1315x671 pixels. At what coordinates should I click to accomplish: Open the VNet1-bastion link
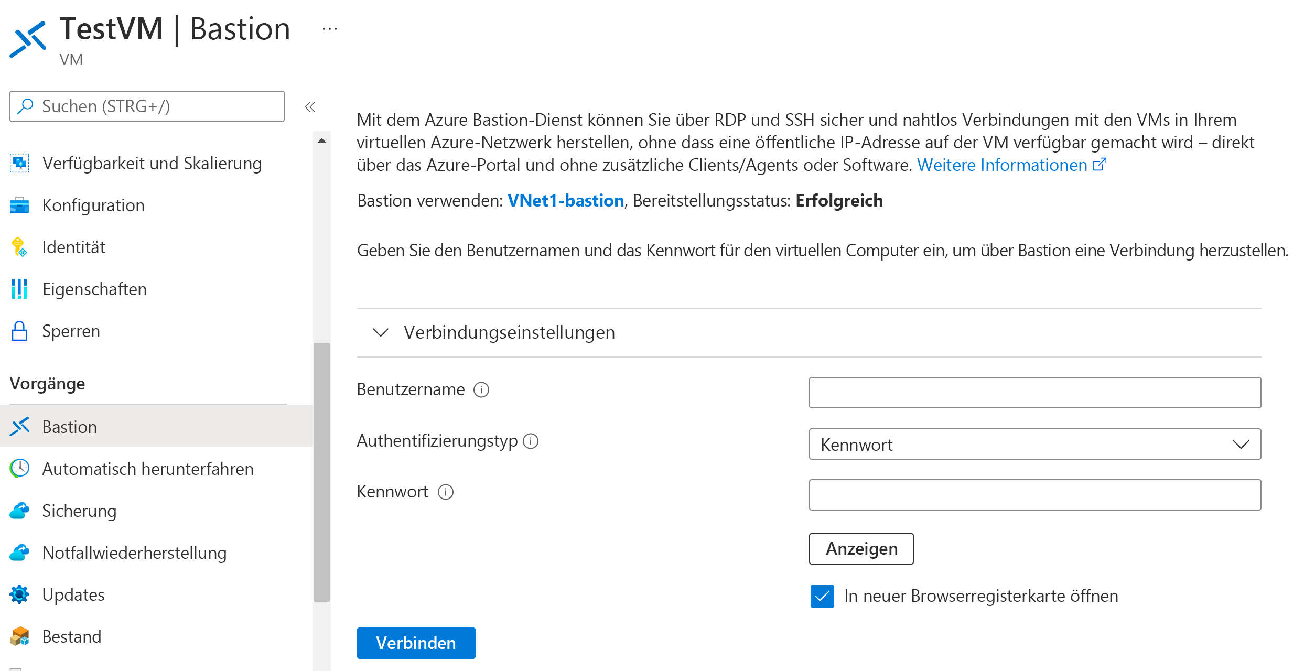click(565, 201)
